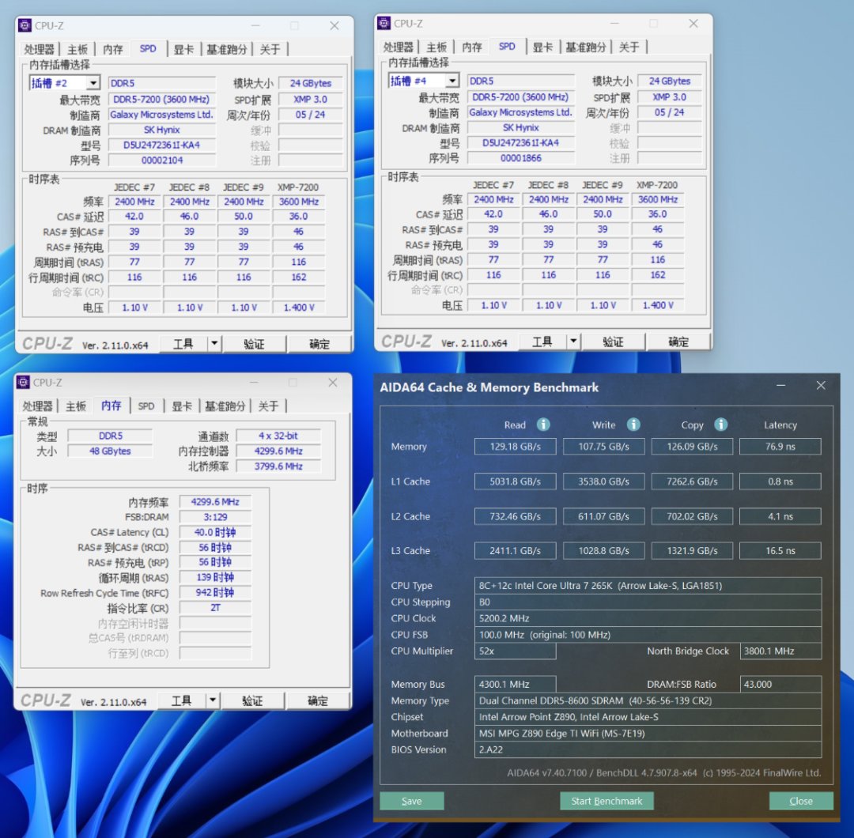Close AIDA64 window with X icon
The width and height of the screenshot is (854, 838).
coord(821,386)
